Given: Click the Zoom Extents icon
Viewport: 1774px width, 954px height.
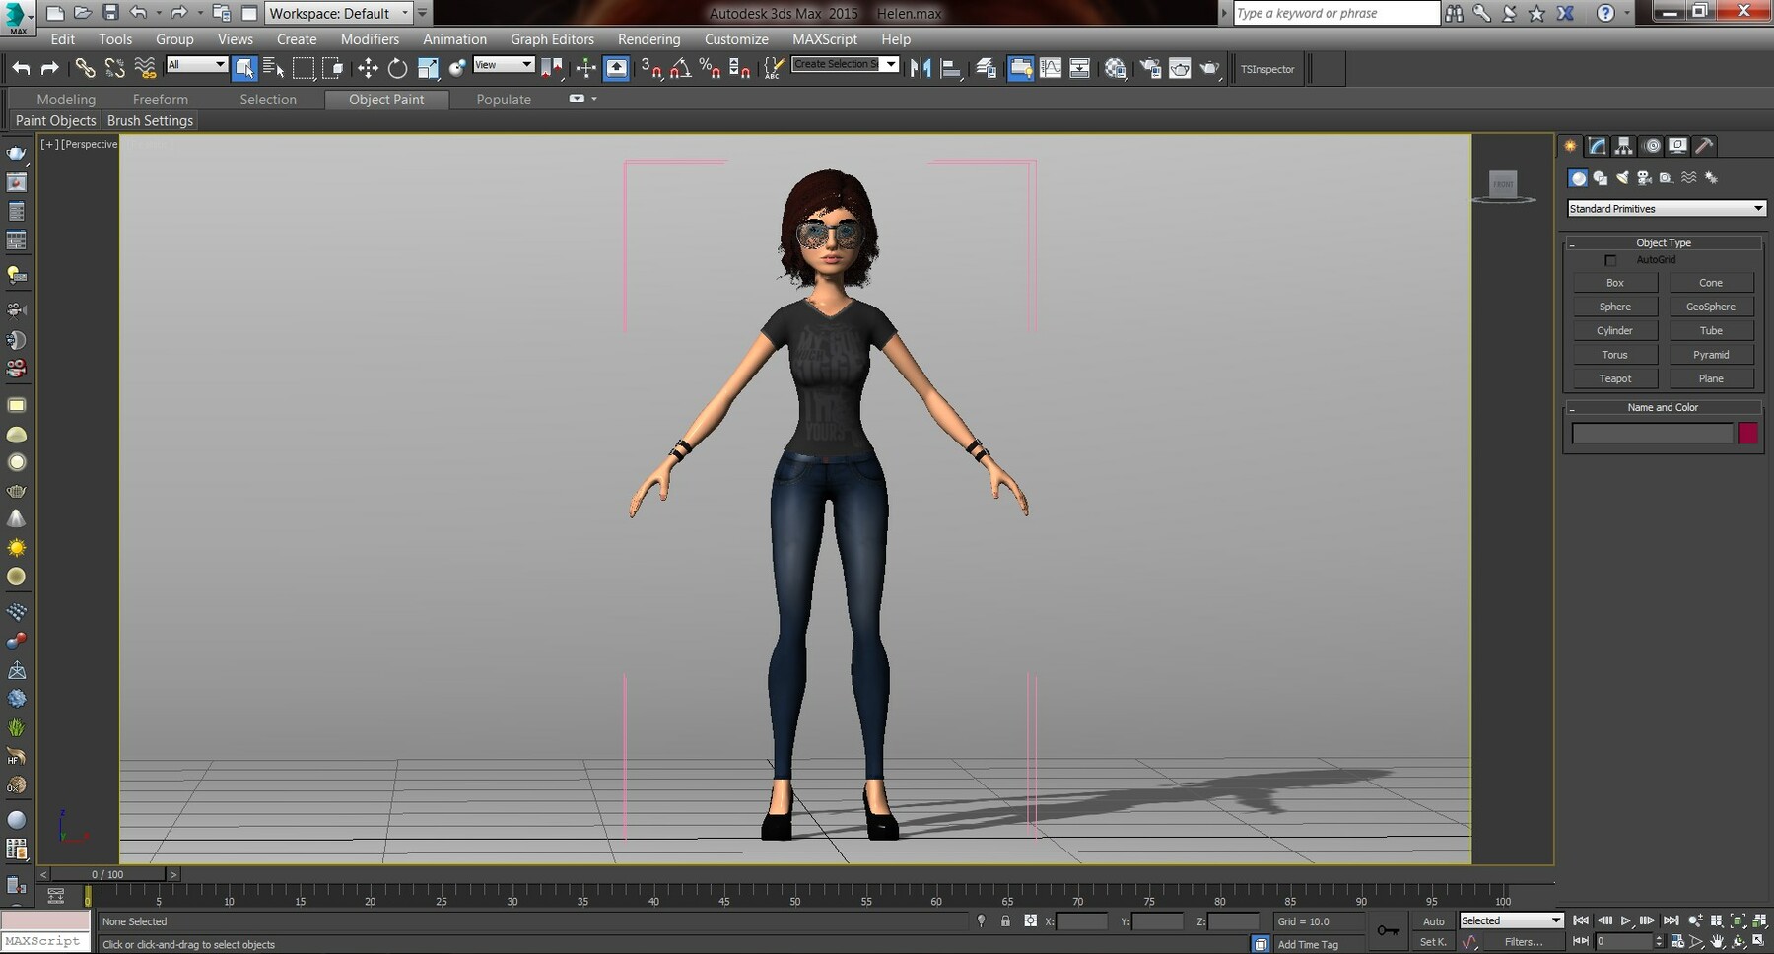Looking at the screenshot, I should click(1738, 920).
